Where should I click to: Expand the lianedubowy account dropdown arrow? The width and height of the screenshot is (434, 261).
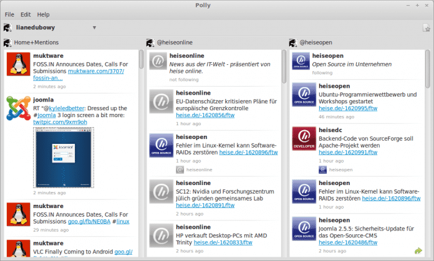[94, 27]
